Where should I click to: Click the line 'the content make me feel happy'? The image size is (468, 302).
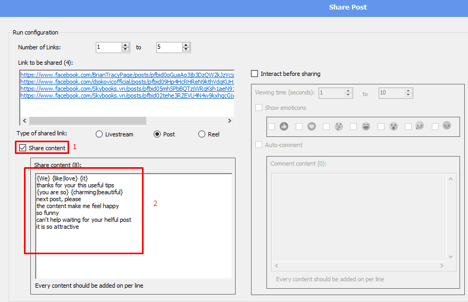point(78,206)
